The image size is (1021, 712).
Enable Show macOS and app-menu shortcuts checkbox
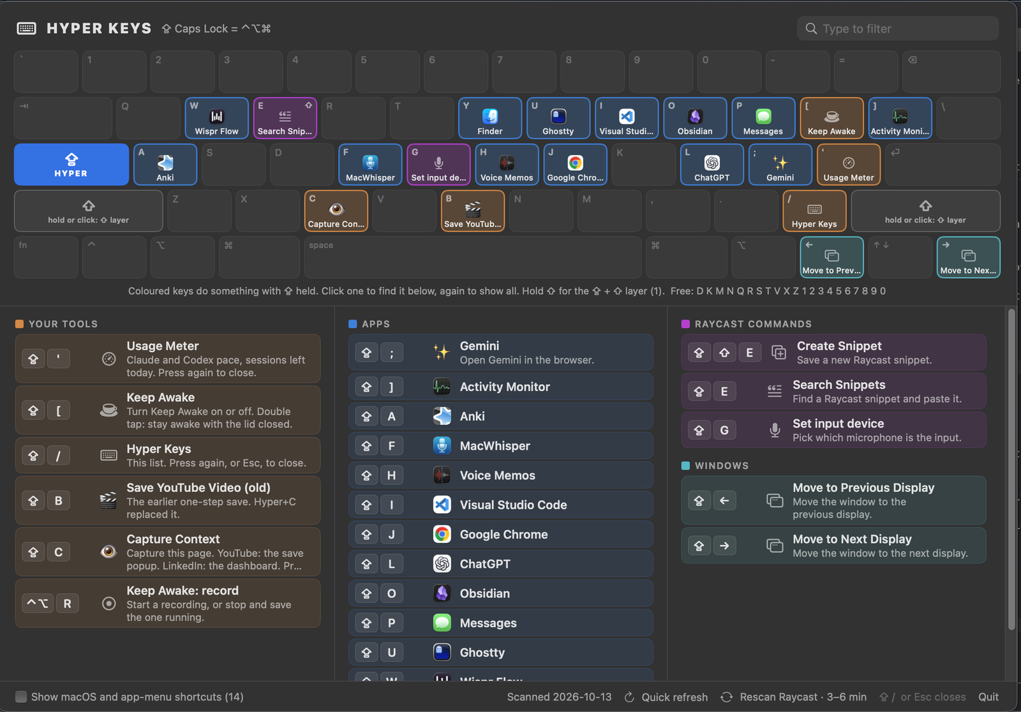pyautogui.click(x=21, y=697)
